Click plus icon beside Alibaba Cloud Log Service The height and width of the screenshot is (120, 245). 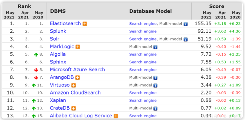click(x=116, y=116)
